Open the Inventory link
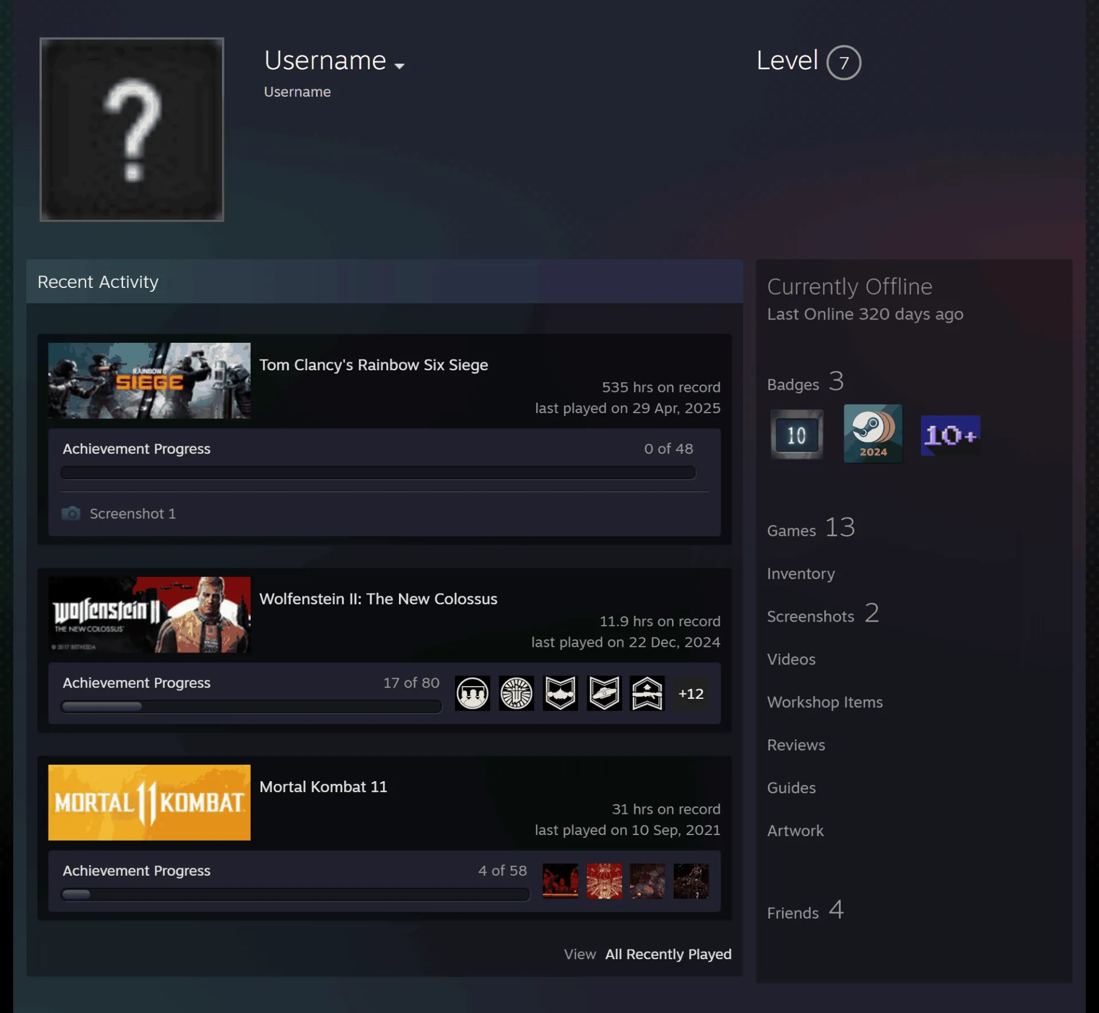Viewport: 1099px width, 1013px height. (801, 573)
